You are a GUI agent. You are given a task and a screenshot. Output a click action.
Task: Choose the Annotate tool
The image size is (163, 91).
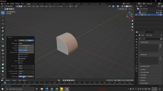pyautogui.click(x=3, y=35)
